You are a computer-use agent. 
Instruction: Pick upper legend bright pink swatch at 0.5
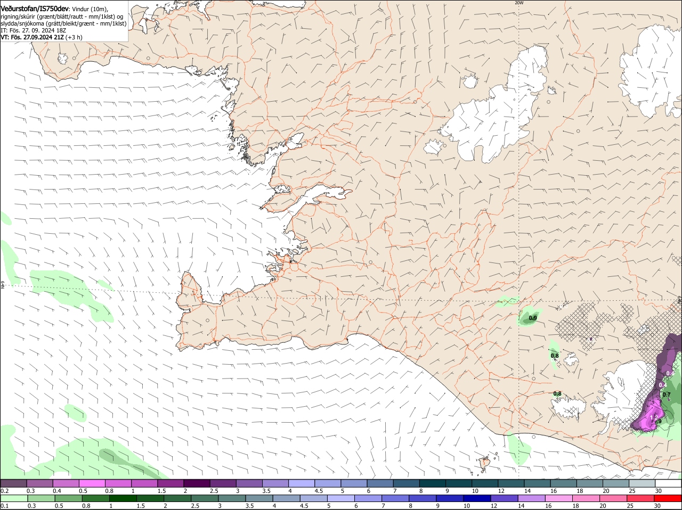(x=92, y=483)
